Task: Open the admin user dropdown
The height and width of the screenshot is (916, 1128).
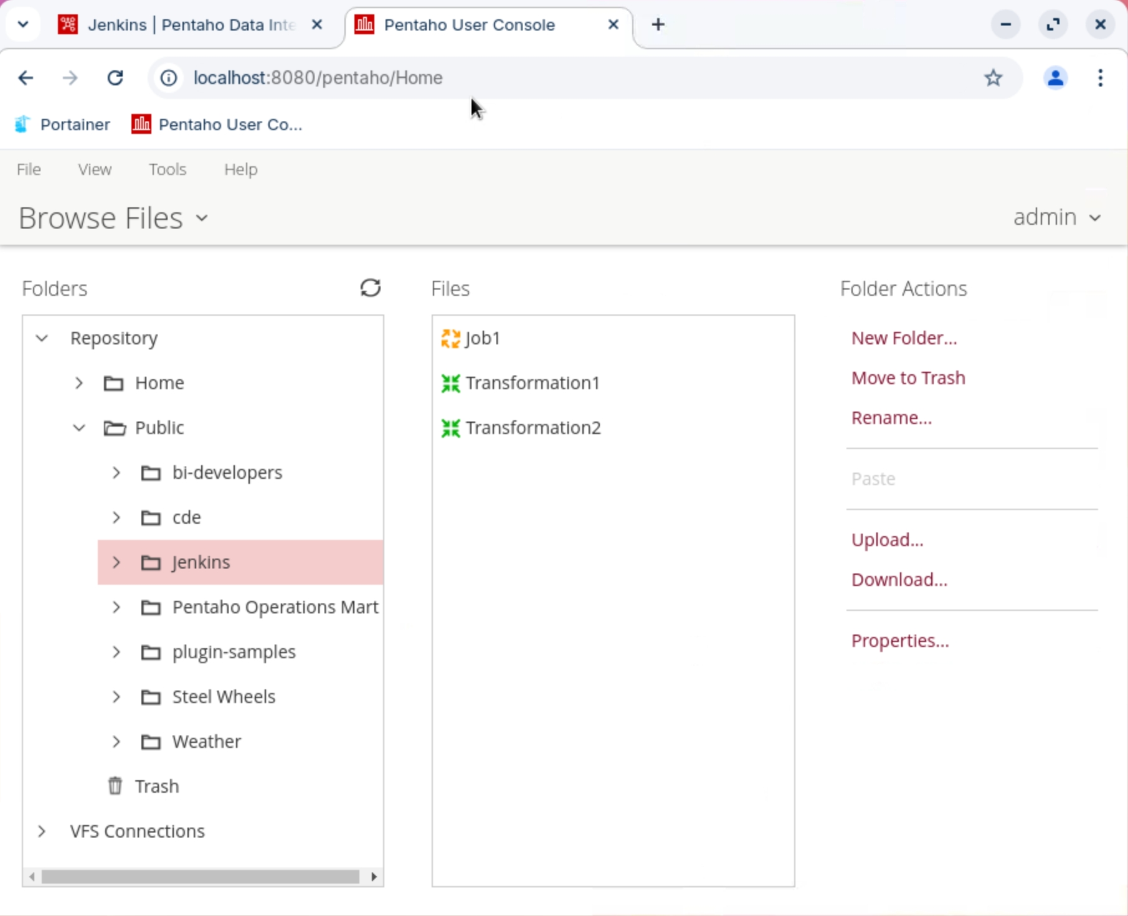Action: point(1057,217)
